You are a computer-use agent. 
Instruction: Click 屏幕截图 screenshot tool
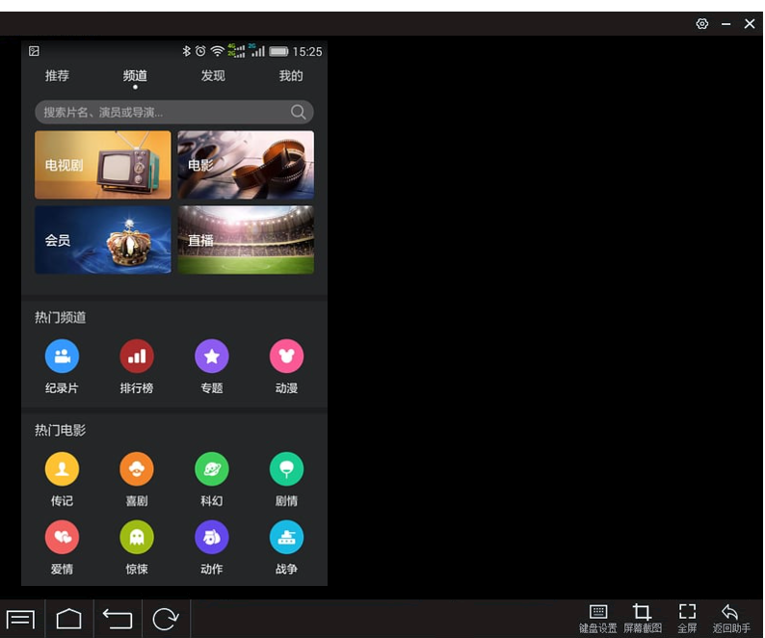tap(643, 619)
